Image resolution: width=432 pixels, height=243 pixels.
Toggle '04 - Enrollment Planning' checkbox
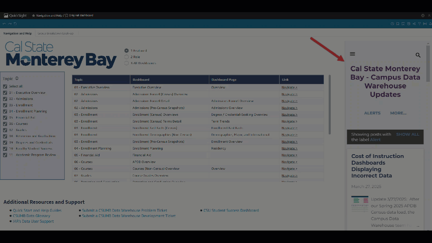[5, 111]
